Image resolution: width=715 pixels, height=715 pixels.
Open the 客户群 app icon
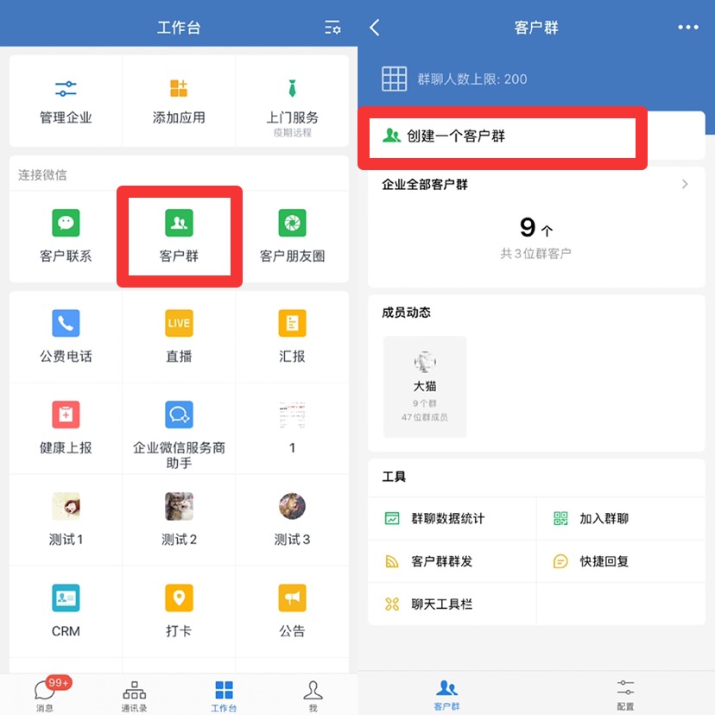(x=179, y=224)
